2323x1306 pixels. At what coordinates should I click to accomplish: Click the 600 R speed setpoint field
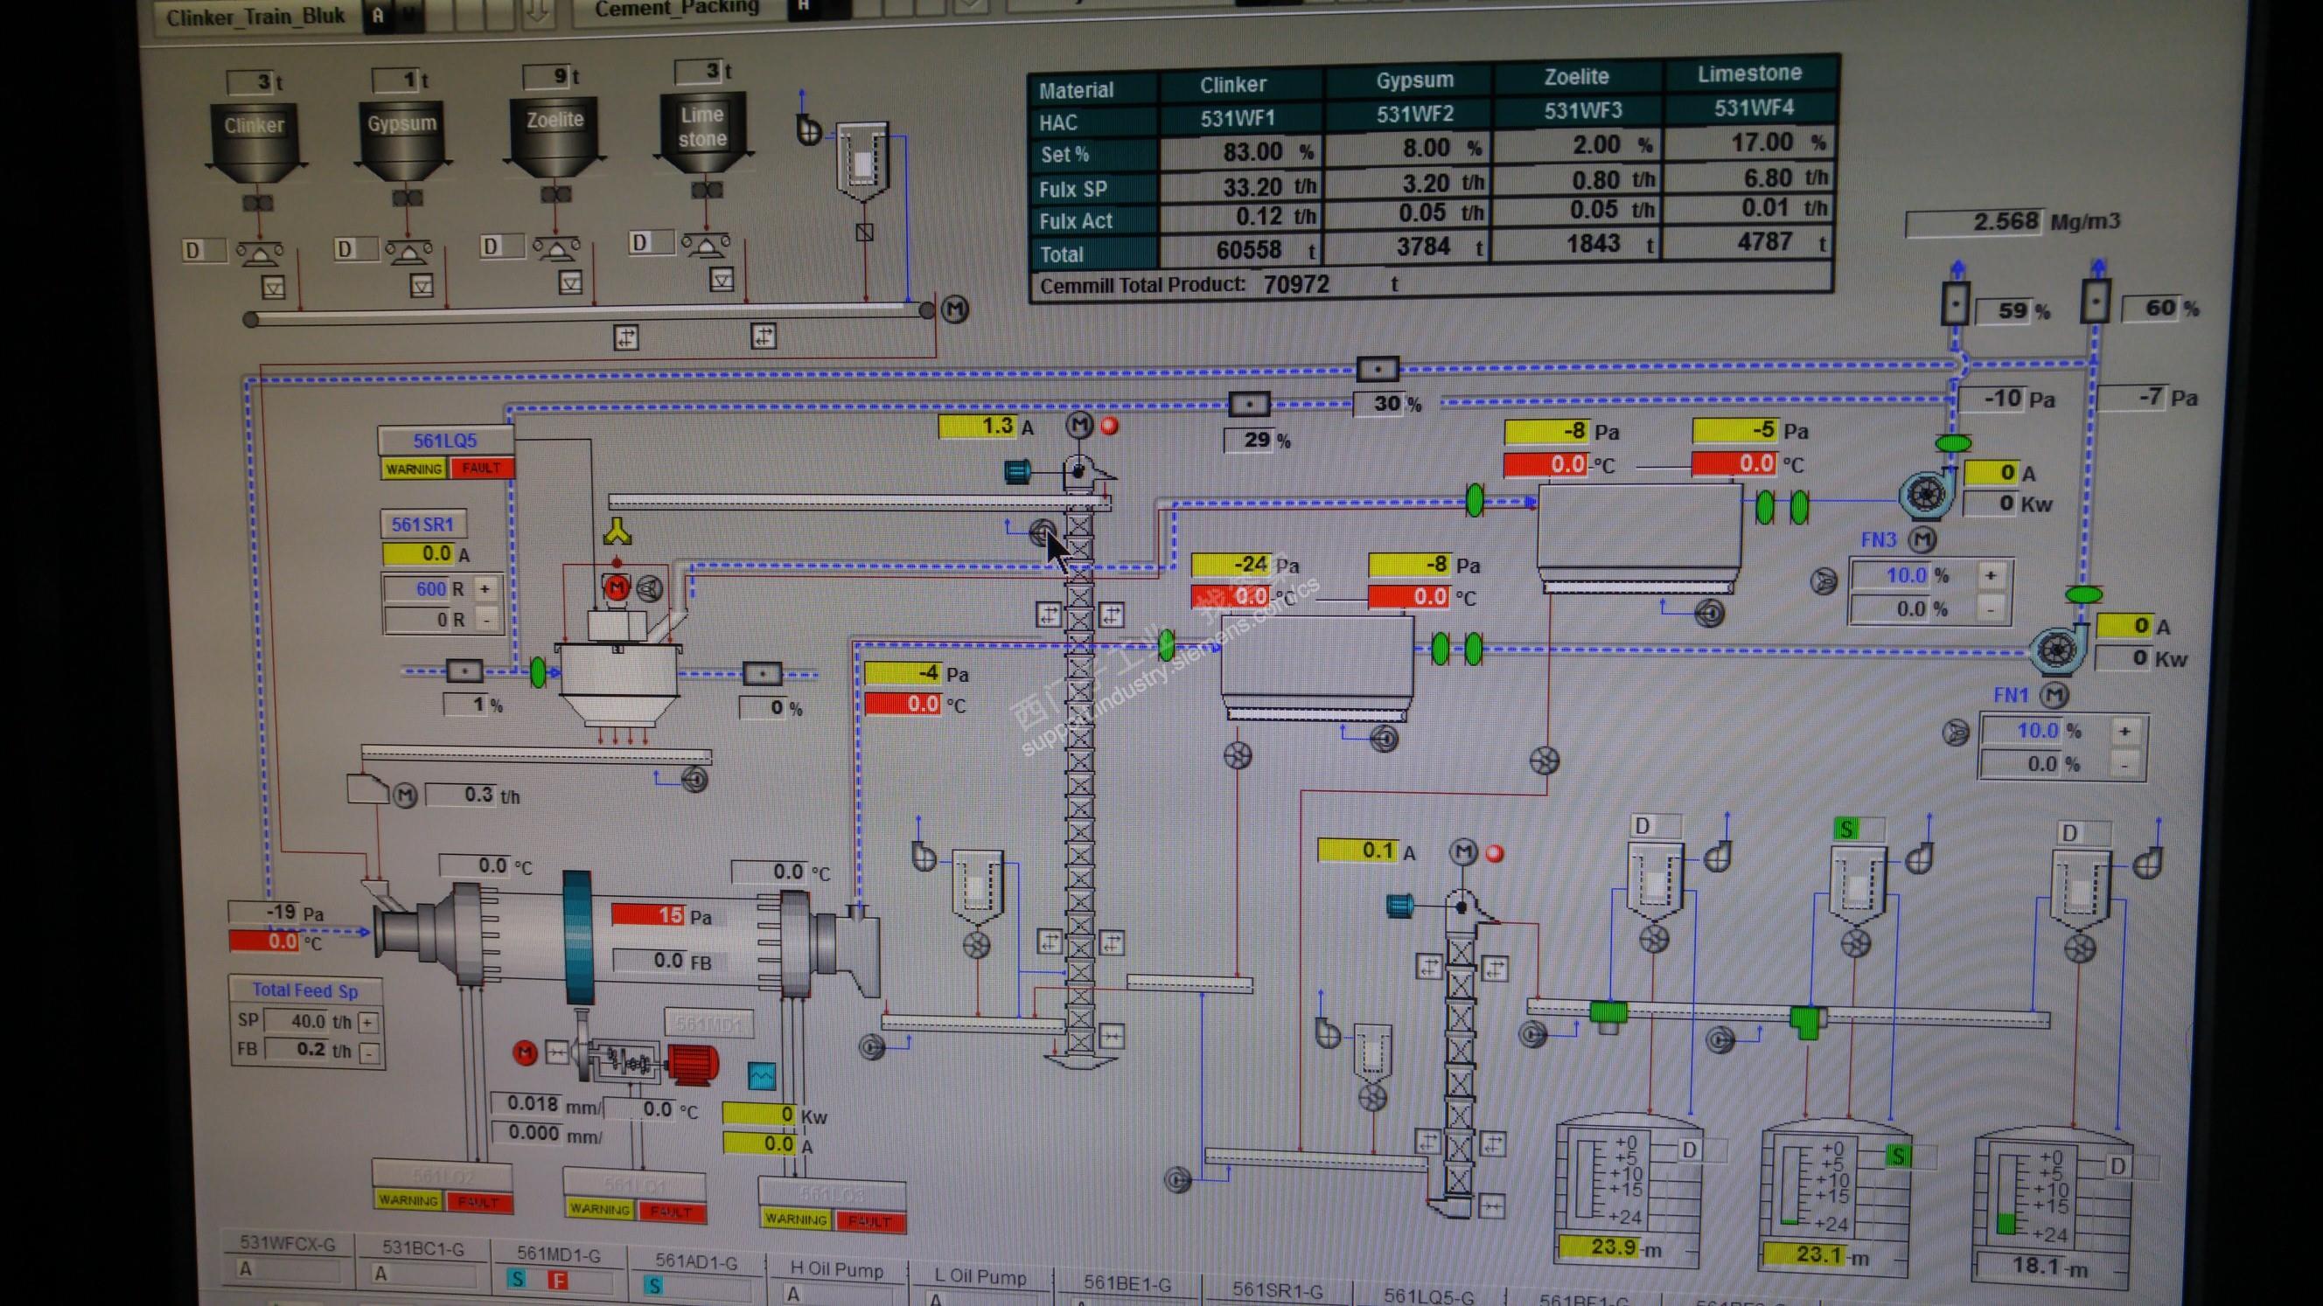coord(419,588)
